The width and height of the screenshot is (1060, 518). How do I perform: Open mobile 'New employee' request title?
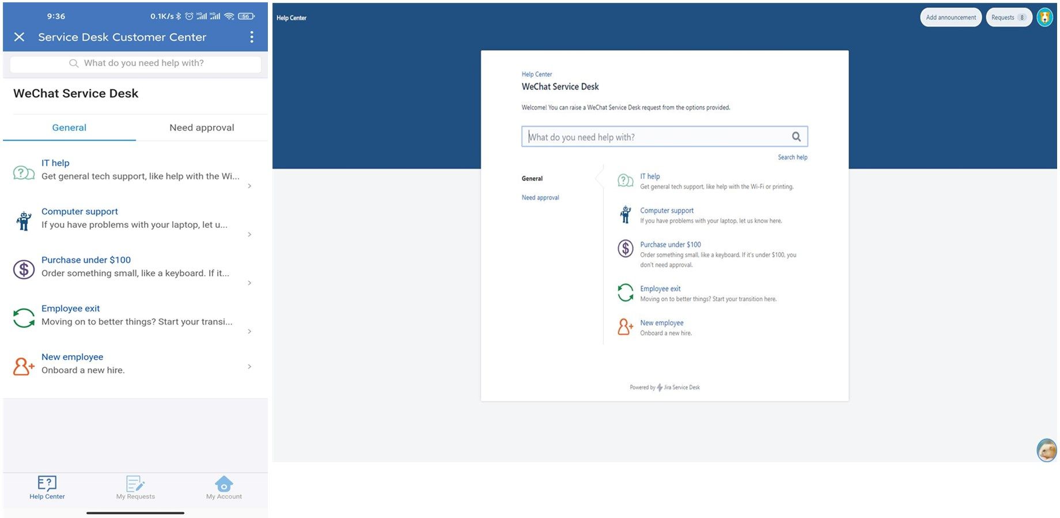[72, 357]
